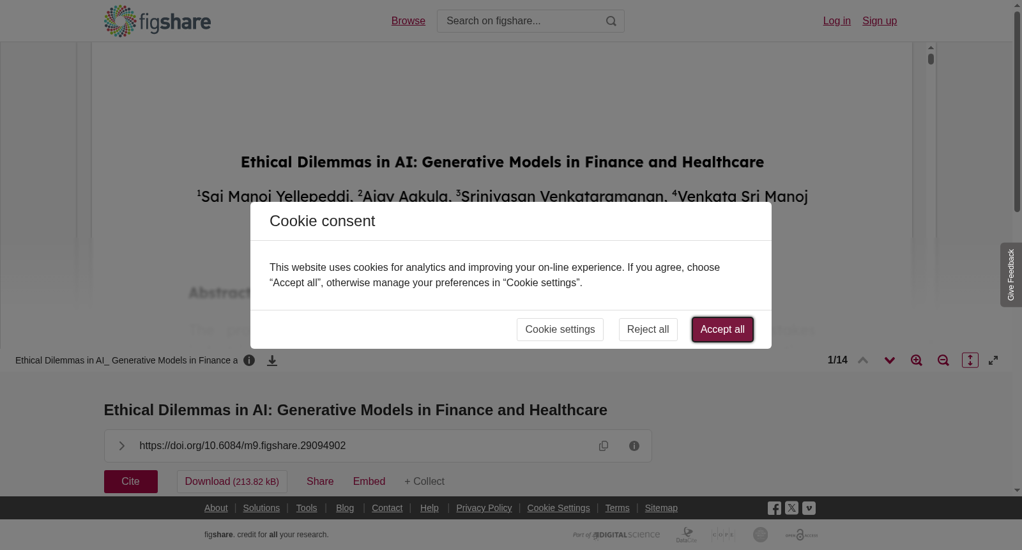The width and height of the screenshot is (1022, 550).
Task: Open the Embed option
Action: [x=369, y=482]
